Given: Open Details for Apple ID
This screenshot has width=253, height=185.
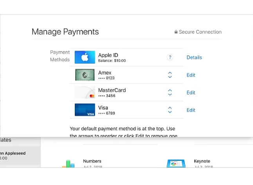Looking at the screenshot, I should pyautogui.click(x=194, y=57).
